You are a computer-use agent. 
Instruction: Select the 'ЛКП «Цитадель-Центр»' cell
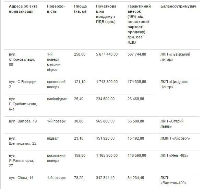tap(175, 84)
